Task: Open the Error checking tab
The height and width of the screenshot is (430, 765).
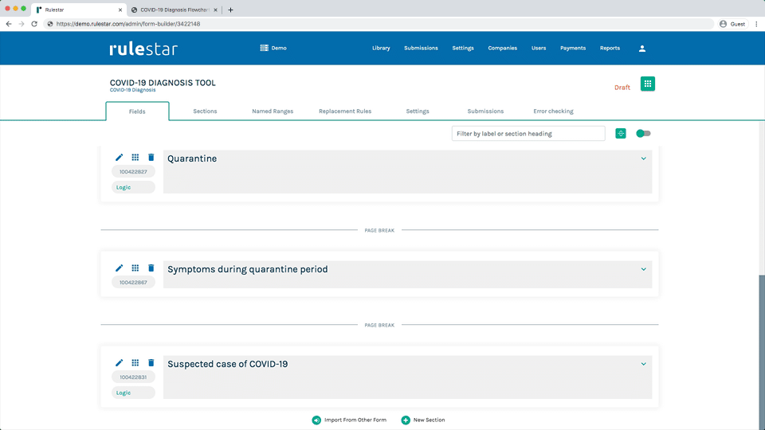Action: [553, 111]
